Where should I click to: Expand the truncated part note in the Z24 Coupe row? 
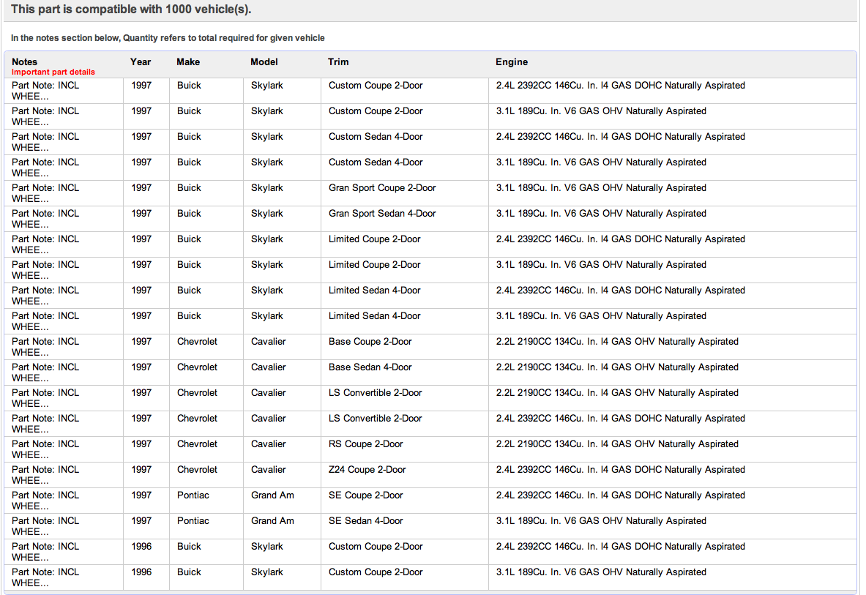tap(45, 475)
